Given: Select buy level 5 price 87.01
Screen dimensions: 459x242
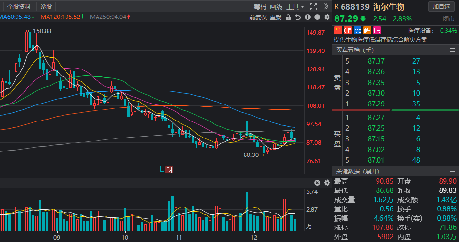Looking at the screenshot, I should [x=376, y=160].
